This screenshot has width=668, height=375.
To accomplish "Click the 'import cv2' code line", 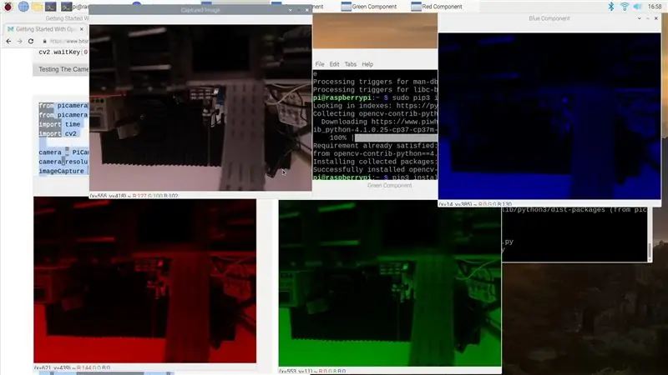I will 58,133.
